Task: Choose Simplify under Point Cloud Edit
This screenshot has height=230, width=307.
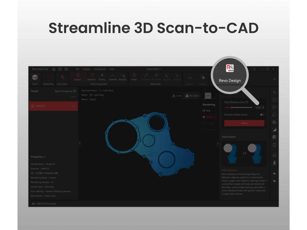Action: [x=122, y=77]
